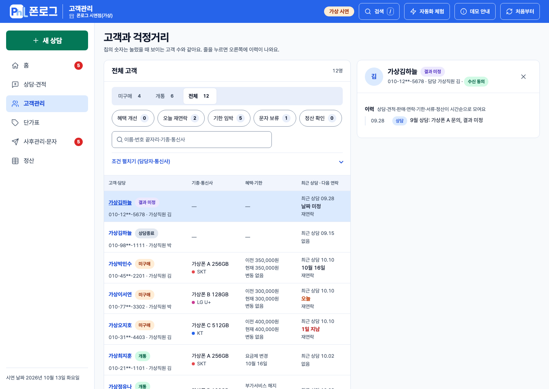Toggle the 기한 임박 filter chip
This screenshot has height=389, width=549.
[x=229, y=118]
